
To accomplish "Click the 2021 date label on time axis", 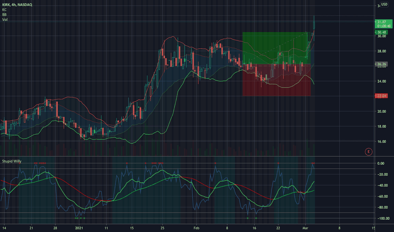I will 79,228.
